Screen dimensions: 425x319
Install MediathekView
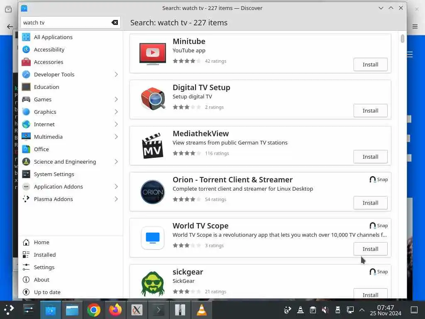[x=370, y=157]
